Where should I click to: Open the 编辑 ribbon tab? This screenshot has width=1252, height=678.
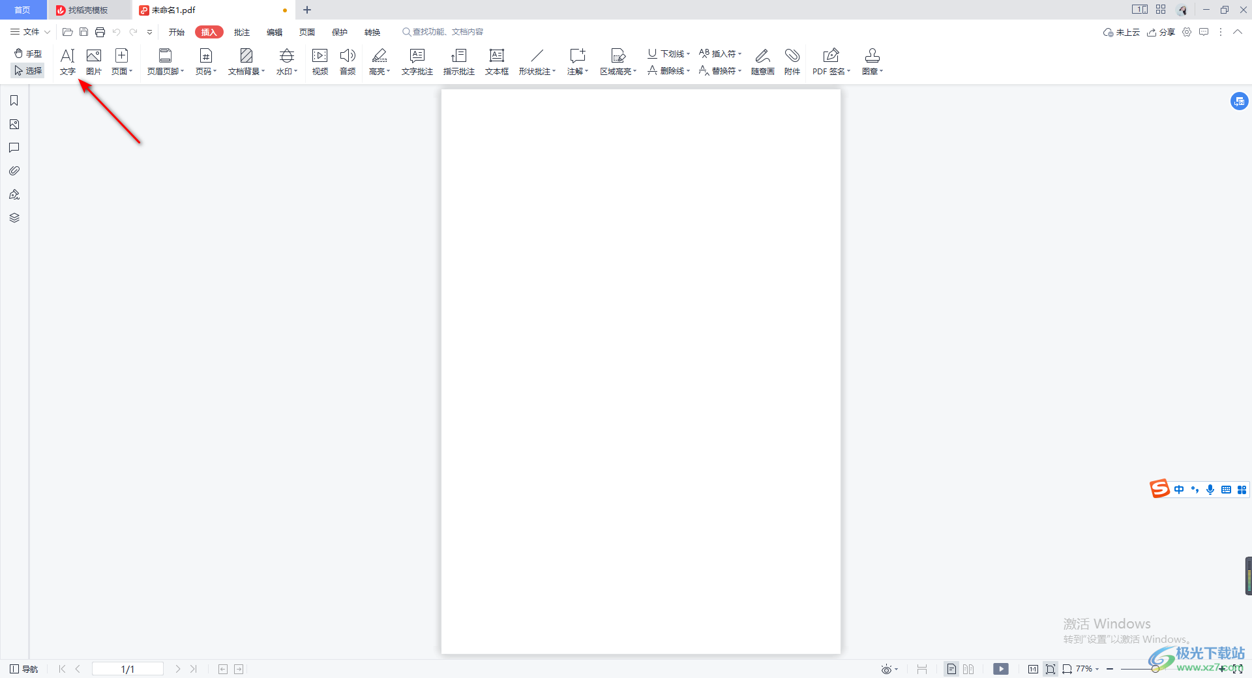click(275, 32)
